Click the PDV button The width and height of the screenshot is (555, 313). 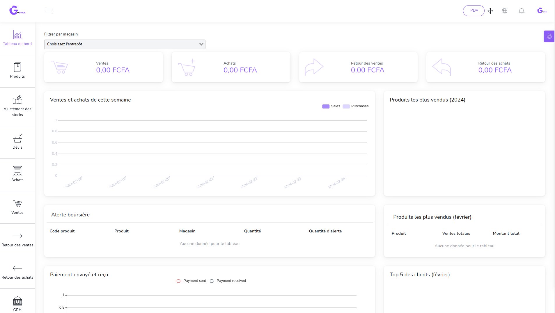pyautogui.click(x=474, y=10)
